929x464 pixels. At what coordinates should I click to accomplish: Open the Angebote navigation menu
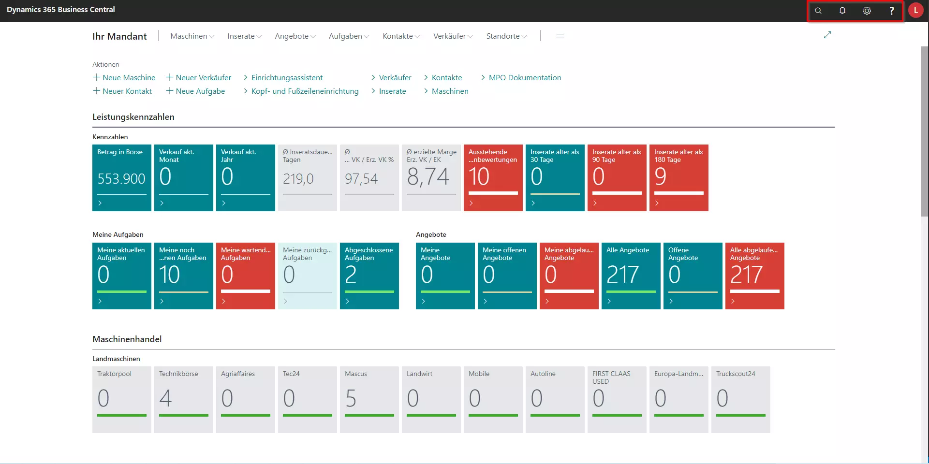click(295, 36)
